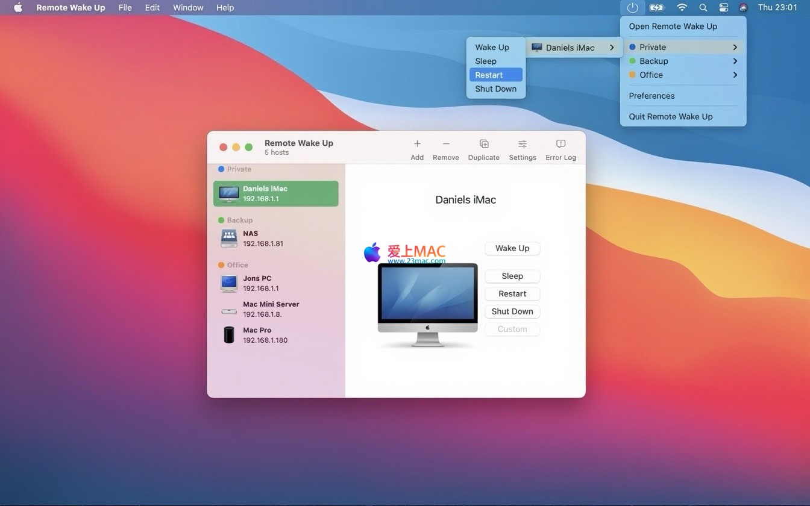Click the Remove host minus icon
810x506 pixels.
[446, 144]
